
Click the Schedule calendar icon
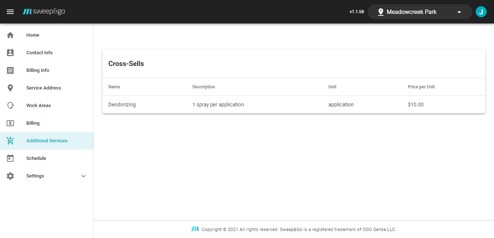coord(10,158)
